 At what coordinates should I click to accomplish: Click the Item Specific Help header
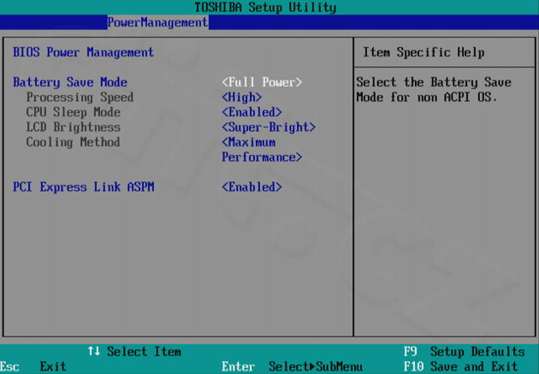click(423, 52)
